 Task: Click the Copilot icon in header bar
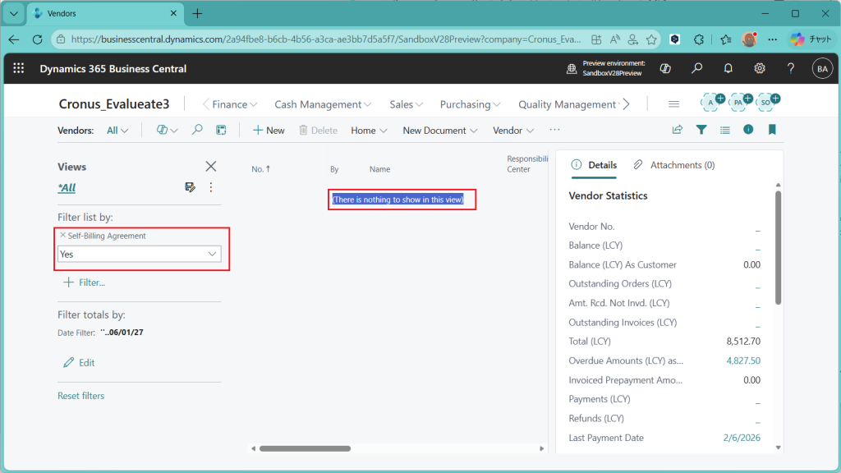click(x=666, y=69)
